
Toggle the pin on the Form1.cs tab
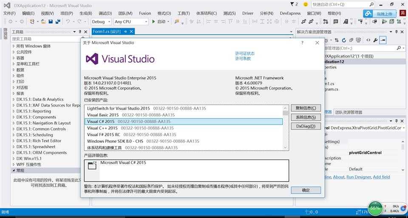(x=125, y=31)
